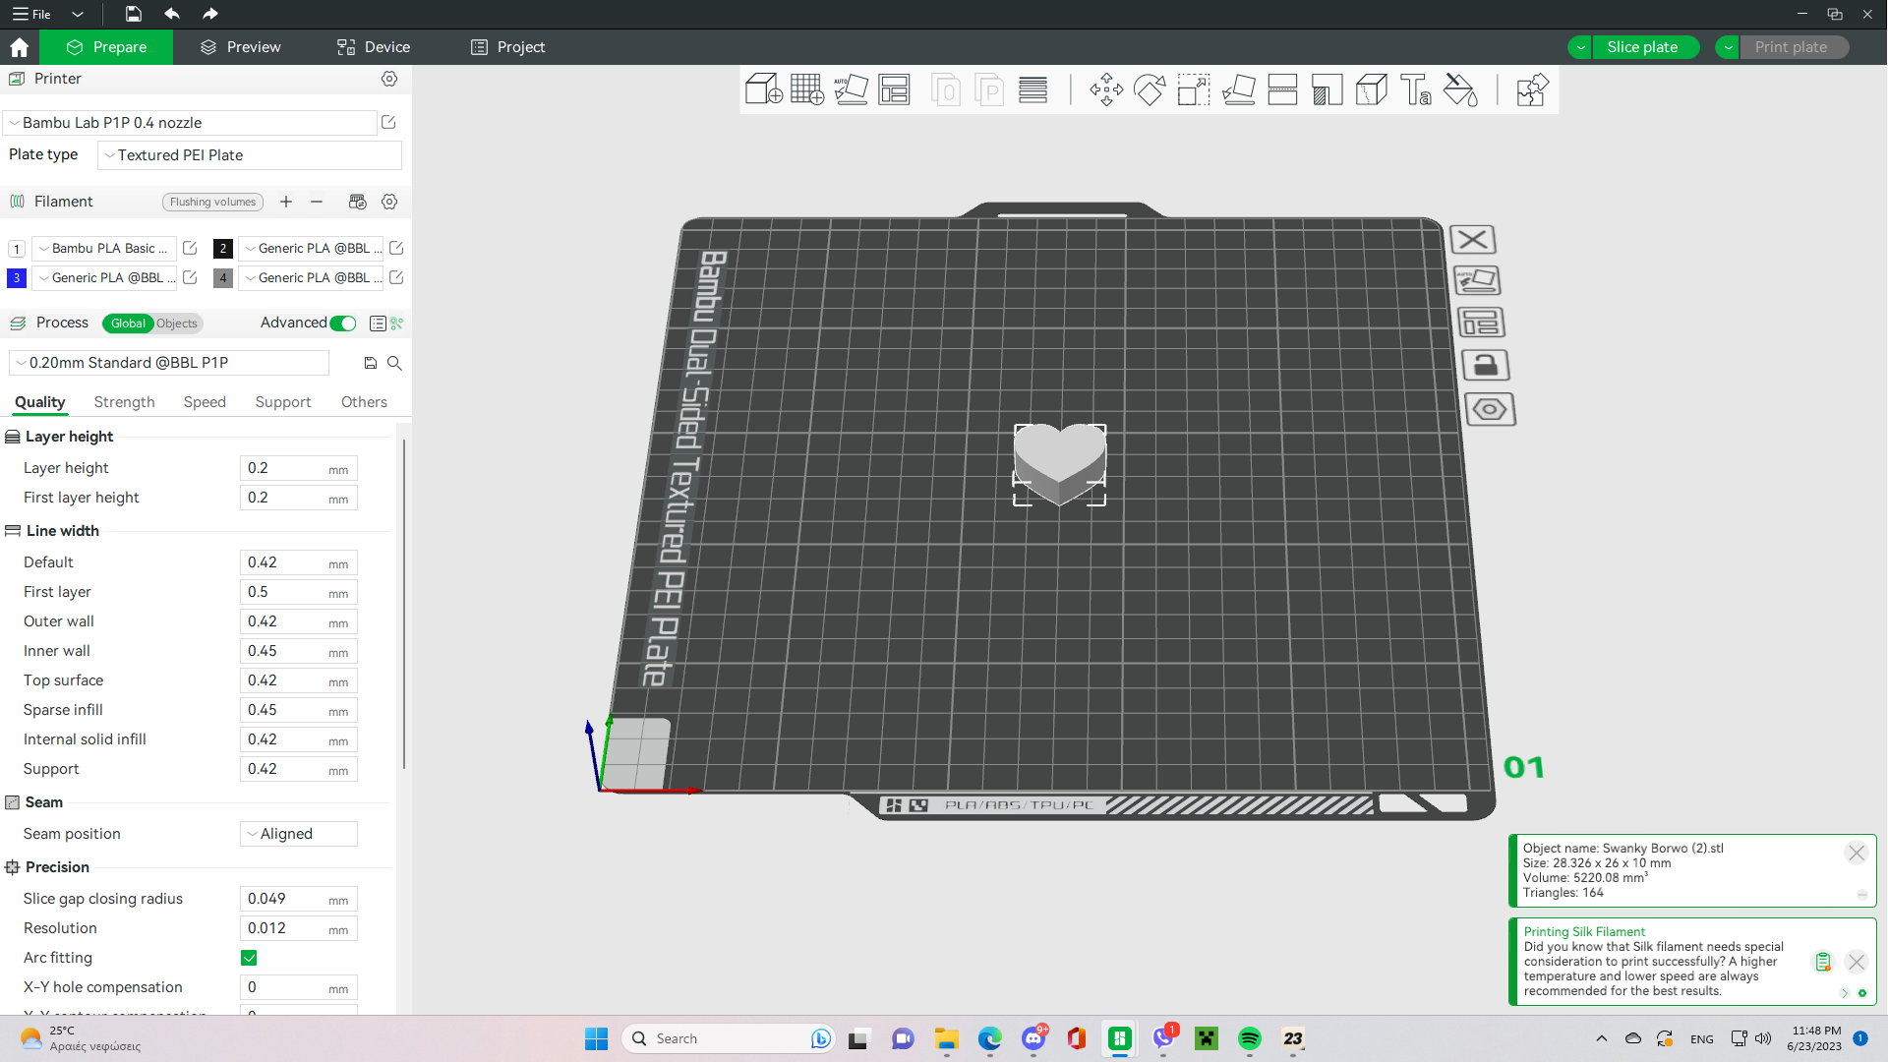Open the 0.20mm Standard process preset dropdown
The width and height of the screenshot is (1888, 1062).
pos(168,363)
